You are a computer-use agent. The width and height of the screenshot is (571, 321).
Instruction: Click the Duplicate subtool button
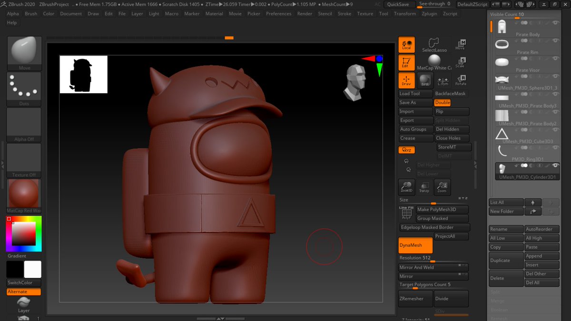[x=506, y=261]
